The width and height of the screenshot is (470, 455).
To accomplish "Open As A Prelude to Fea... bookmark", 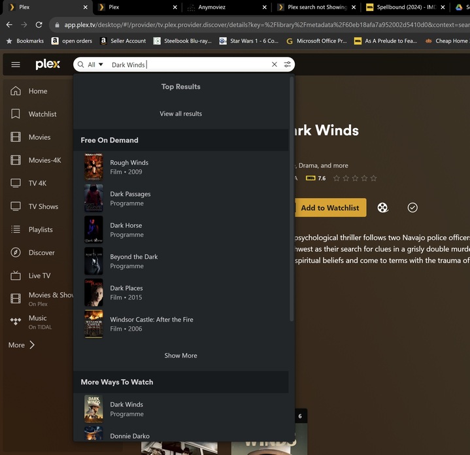I will tap(386, 41).
